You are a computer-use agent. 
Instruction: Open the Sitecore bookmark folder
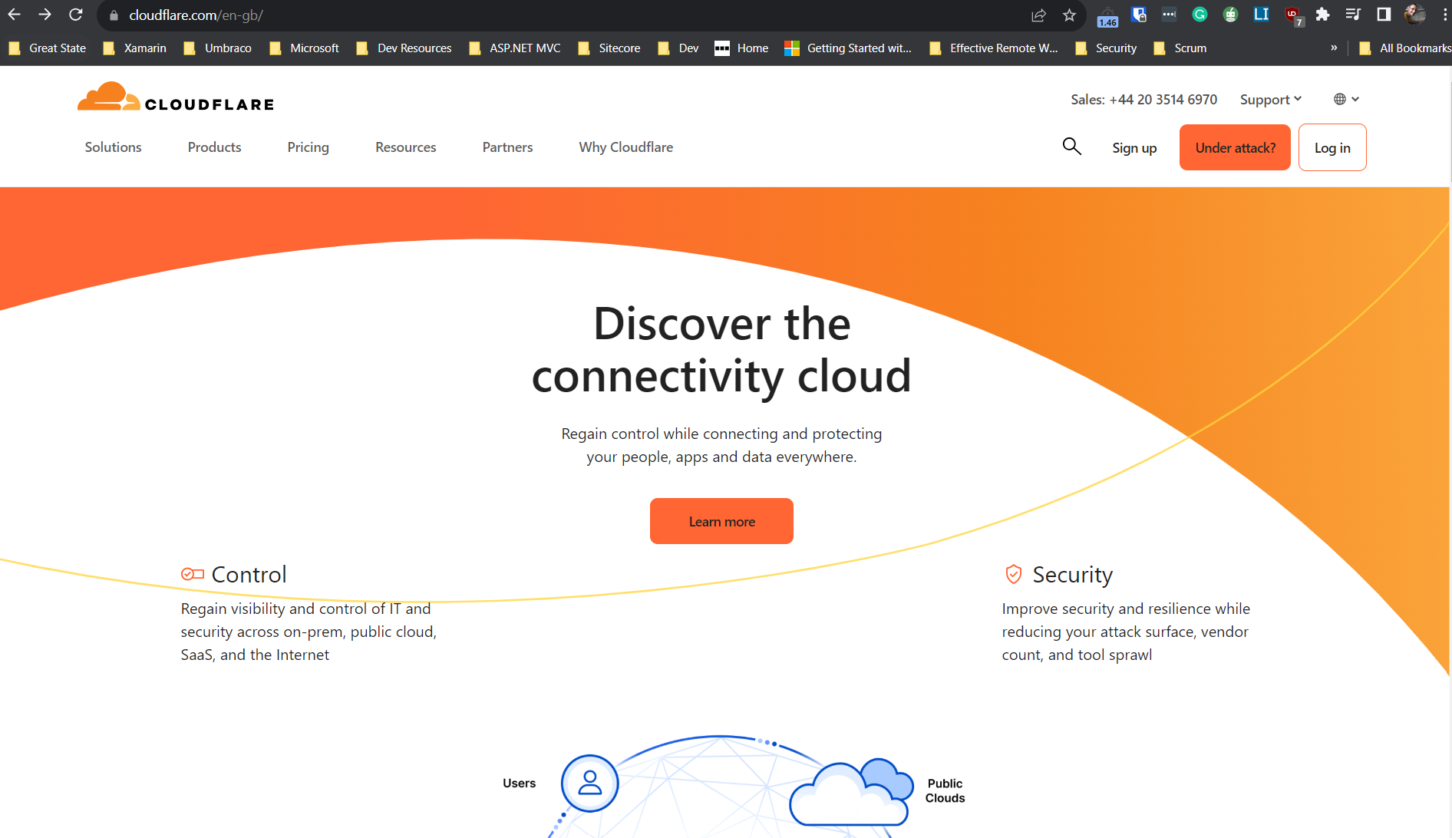pyautogui.click(x=609, y=48)
